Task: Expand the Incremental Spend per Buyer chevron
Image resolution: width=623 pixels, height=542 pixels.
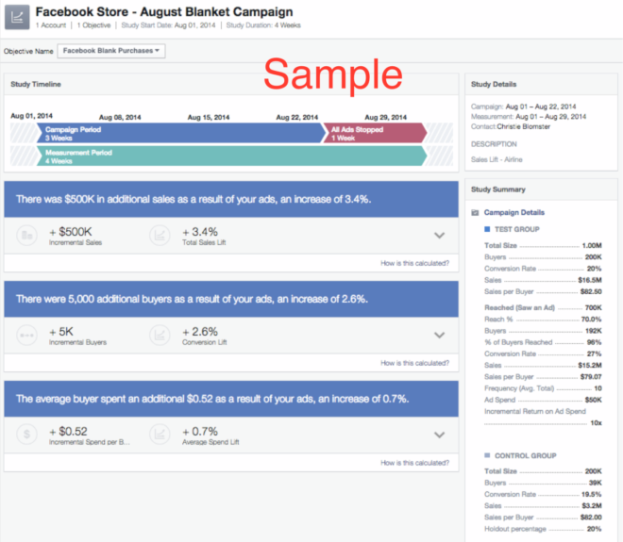Action: [440, 435]
